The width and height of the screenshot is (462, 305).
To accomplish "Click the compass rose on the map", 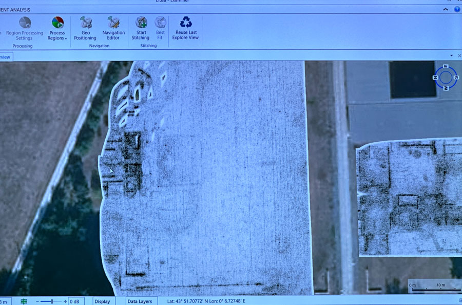I will pos(445,77).
